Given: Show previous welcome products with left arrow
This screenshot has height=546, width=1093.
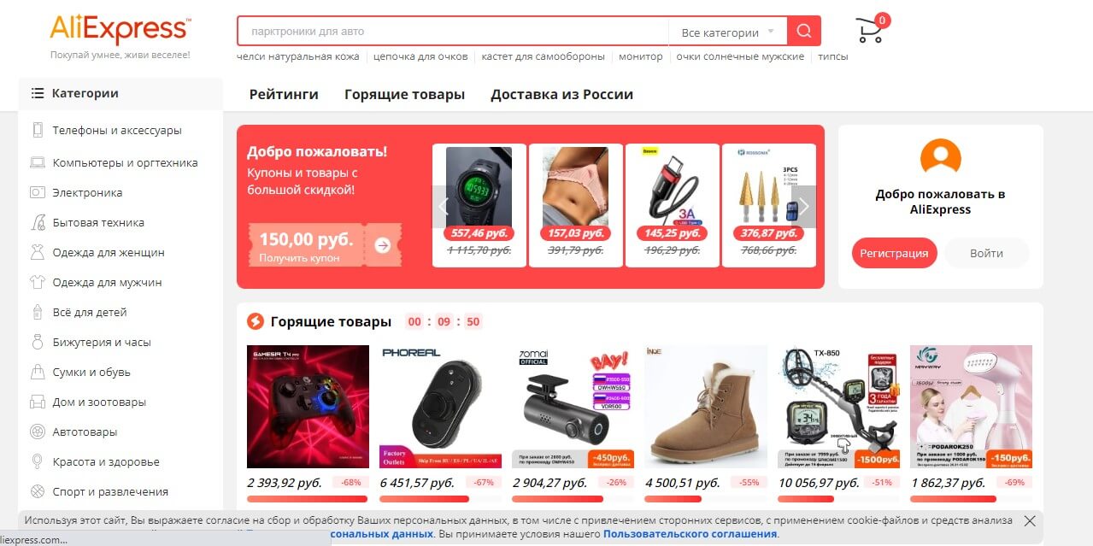Looking at the screenshot, I should pyautogui.click(x=443, y=207).
